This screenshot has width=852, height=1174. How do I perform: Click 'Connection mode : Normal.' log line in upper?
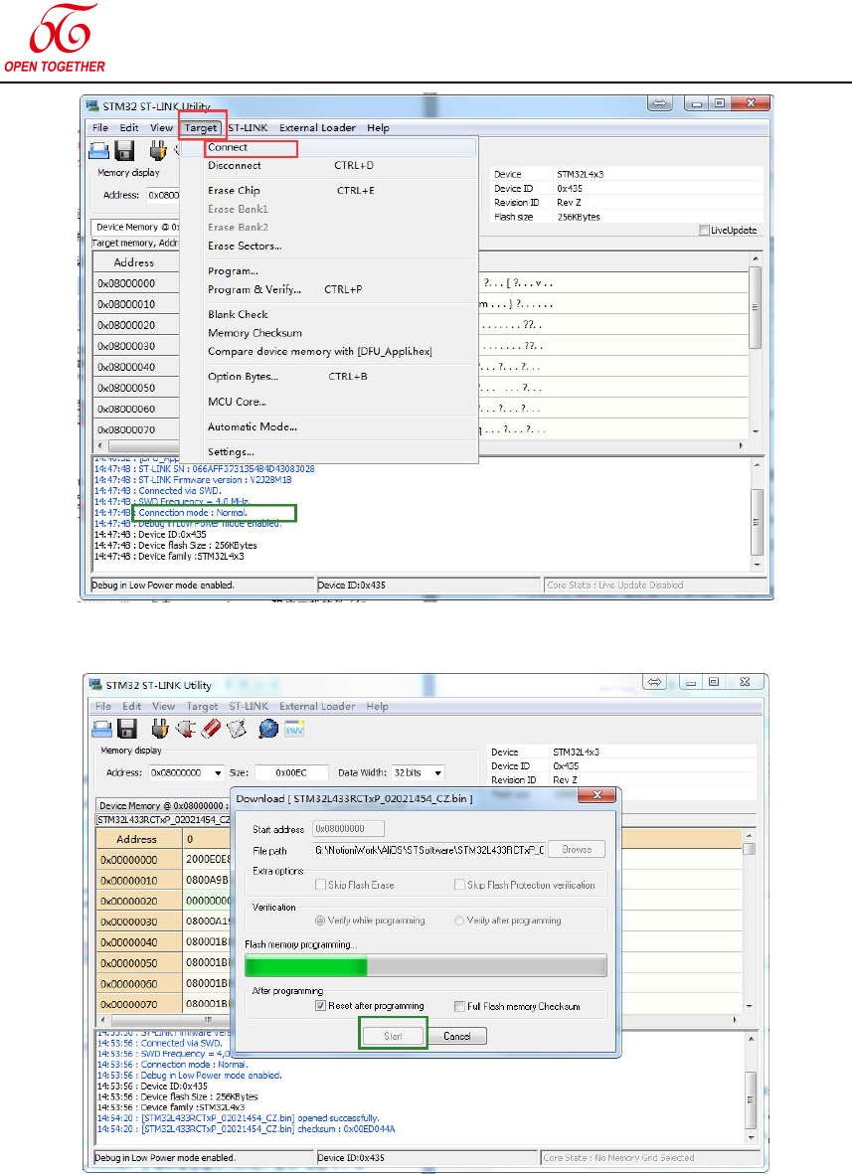(x=193, y=513)
